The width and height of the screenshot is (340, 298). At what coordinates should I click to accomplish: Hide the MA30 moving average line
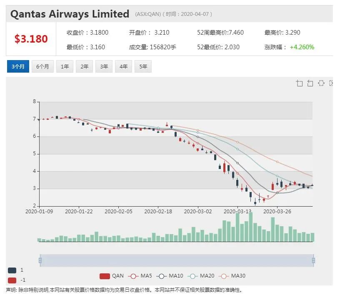[232, 276]
